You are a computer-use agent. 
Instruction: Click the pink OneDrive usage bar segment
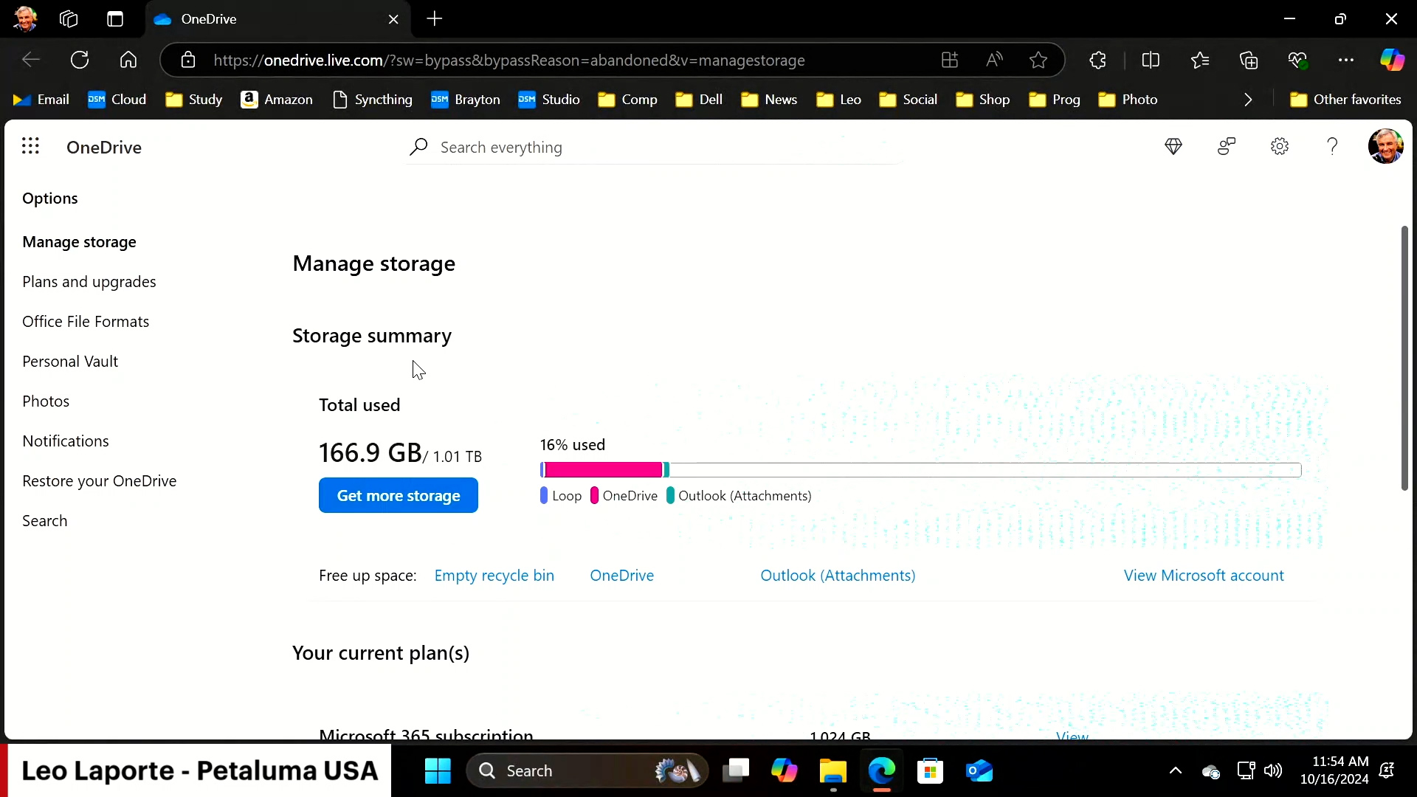pyautogui.click(x=603, y=470)
